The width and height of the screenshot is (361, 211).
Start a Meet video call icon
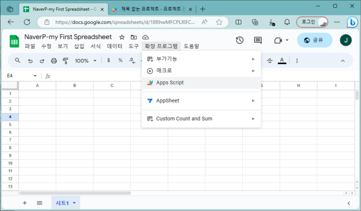(x=278, y=40)
